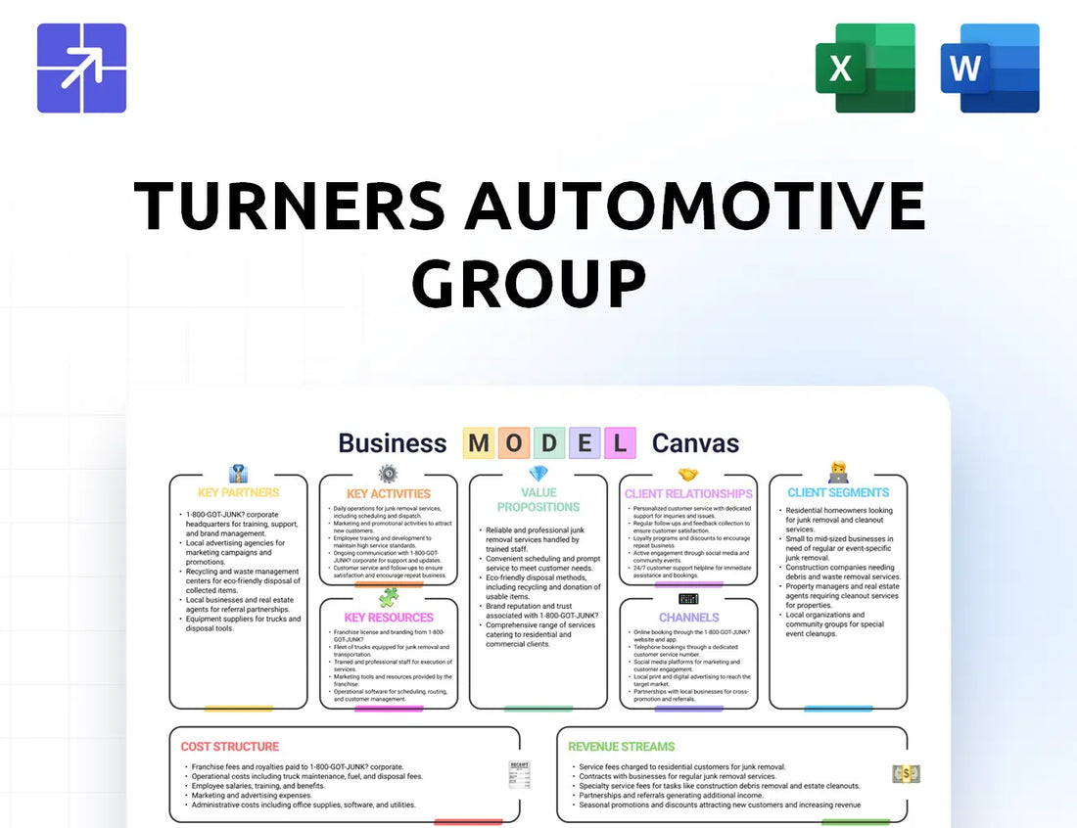Click the word Business in canvas title
The image size is (1077, 828).
[393, 443]
